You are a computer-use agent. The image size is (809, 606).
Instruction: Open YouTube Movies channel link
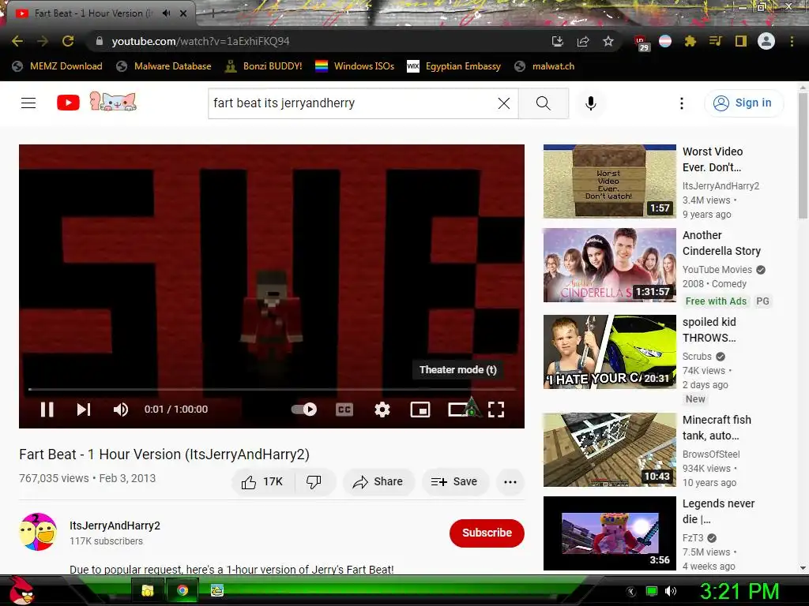click(717, 270)
